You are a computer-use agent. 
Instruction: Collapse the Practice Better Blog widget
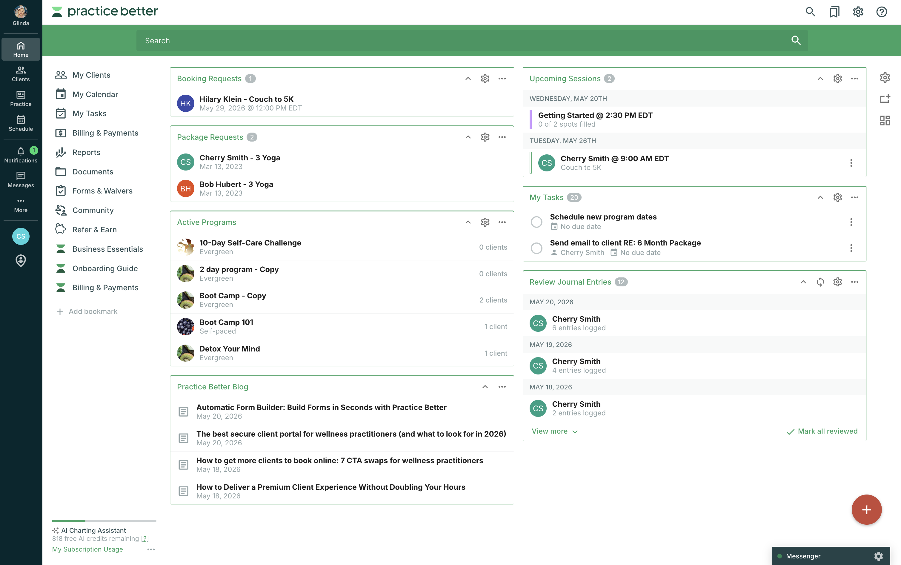click(x=485, y=387)
